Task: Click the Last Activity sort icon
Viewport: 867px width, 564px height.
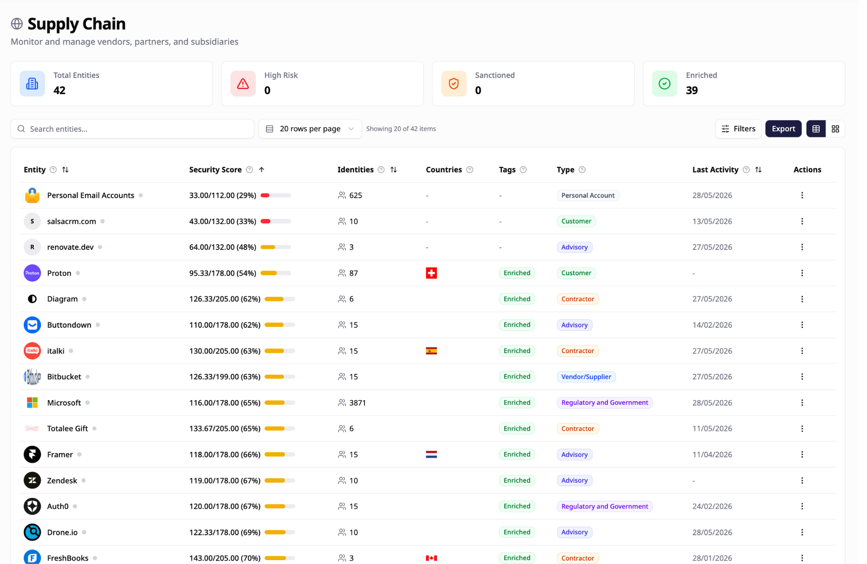Action: tap(758, 170)
